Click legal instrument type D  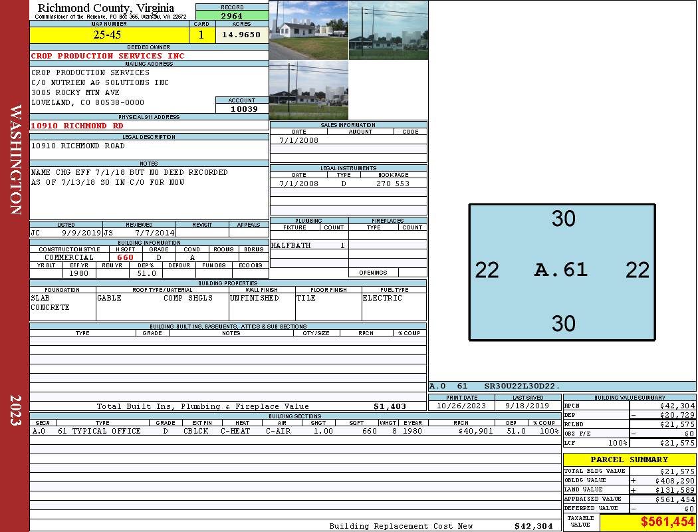pos(344,184)
